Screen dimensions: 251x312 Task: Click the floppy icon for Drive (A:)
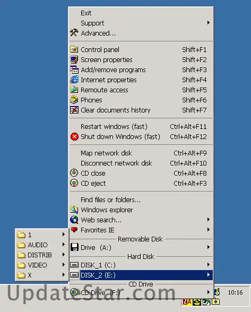click(74, 247)
